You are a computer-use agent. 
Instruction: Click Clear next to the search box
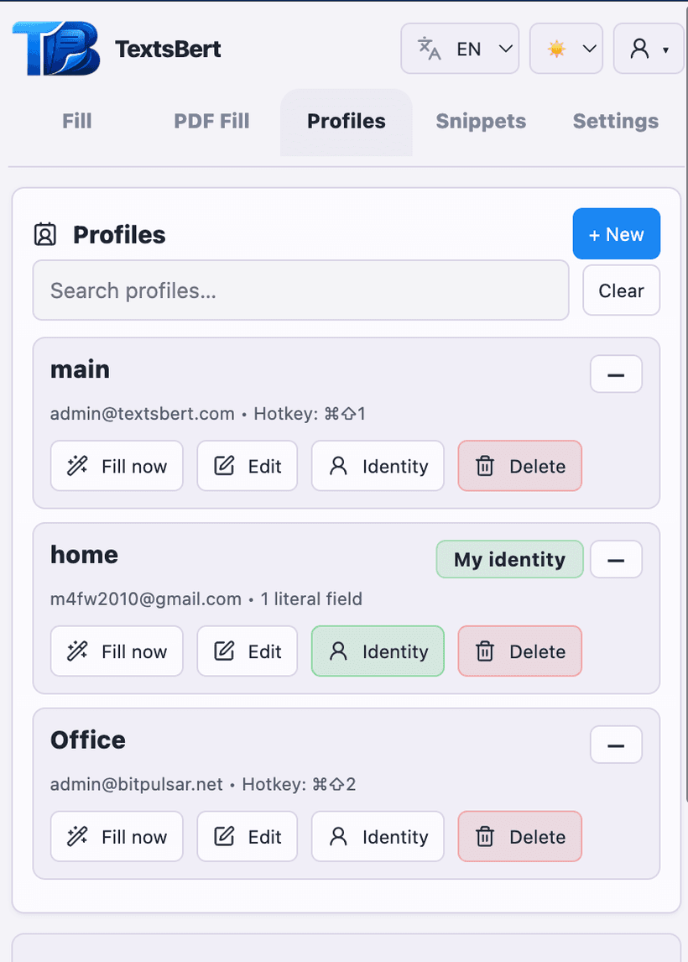621,290
